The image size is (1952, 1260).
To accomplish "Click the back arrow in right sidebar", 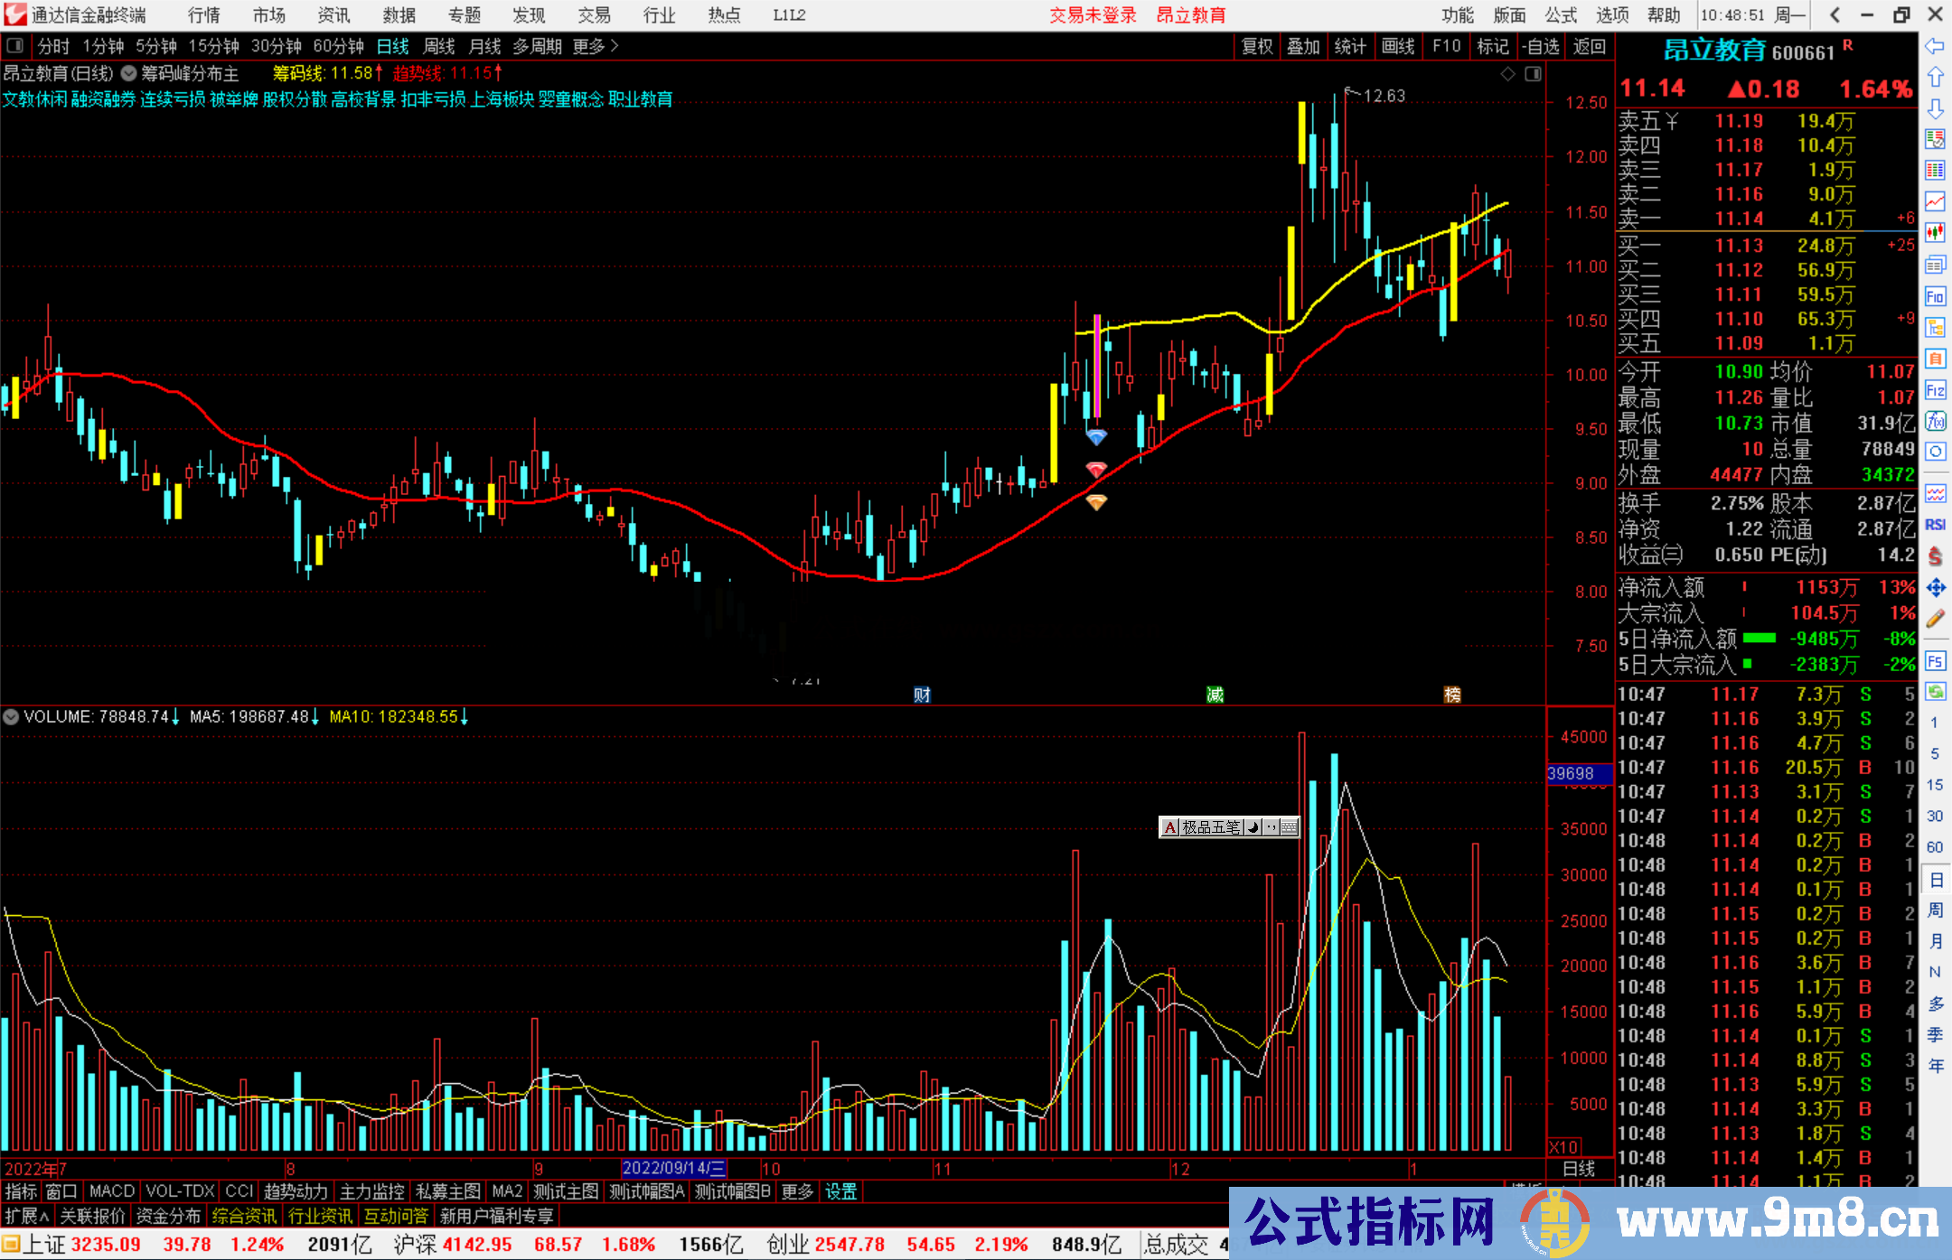I will [1935, 45].
